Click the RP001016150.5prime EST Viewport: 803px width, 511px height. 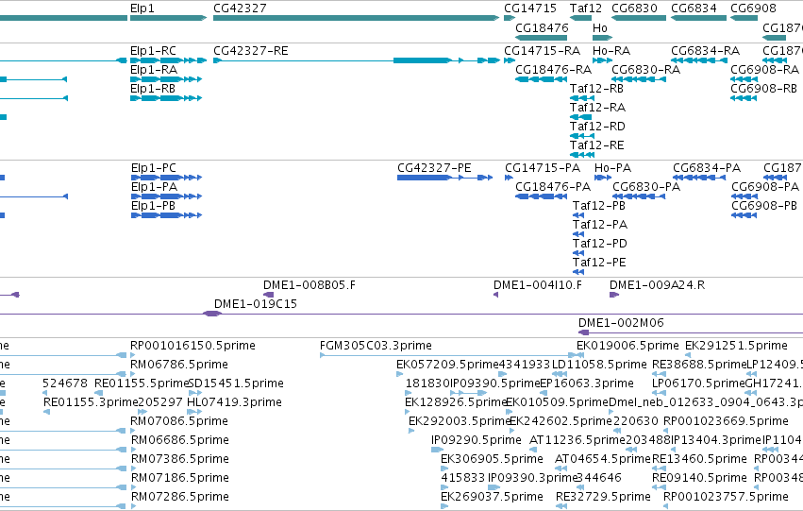click(133, 355)
